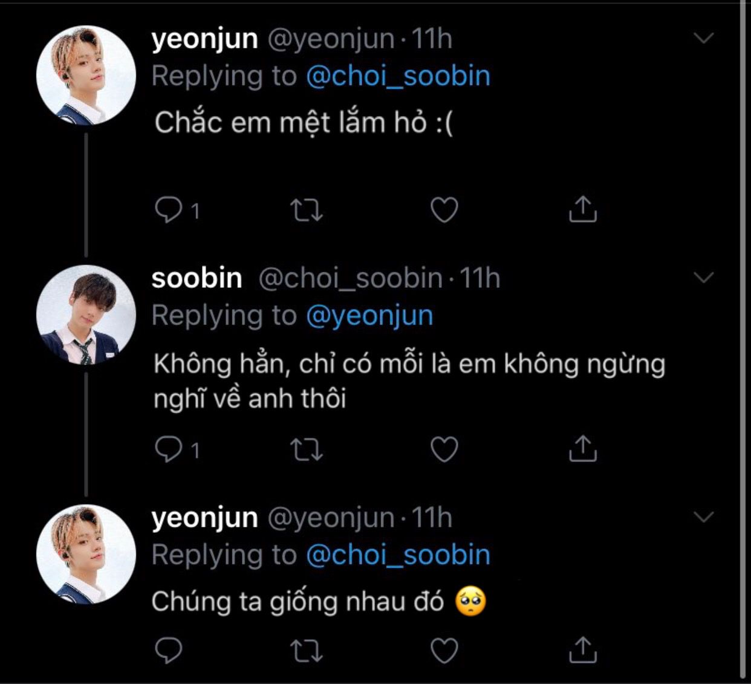Like soobin's tweet
The height and width of the screenshot is (684, 751).
(x=444, y=449)
